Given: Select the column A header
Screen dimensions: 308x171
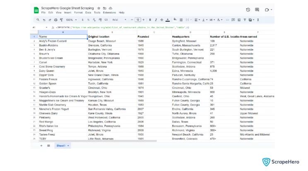Looking at the screenshot, I should 63,32.
